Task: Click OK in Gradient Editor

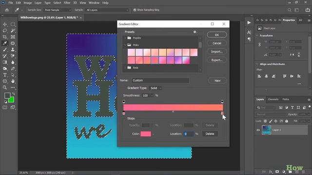Action: [216, 35]
